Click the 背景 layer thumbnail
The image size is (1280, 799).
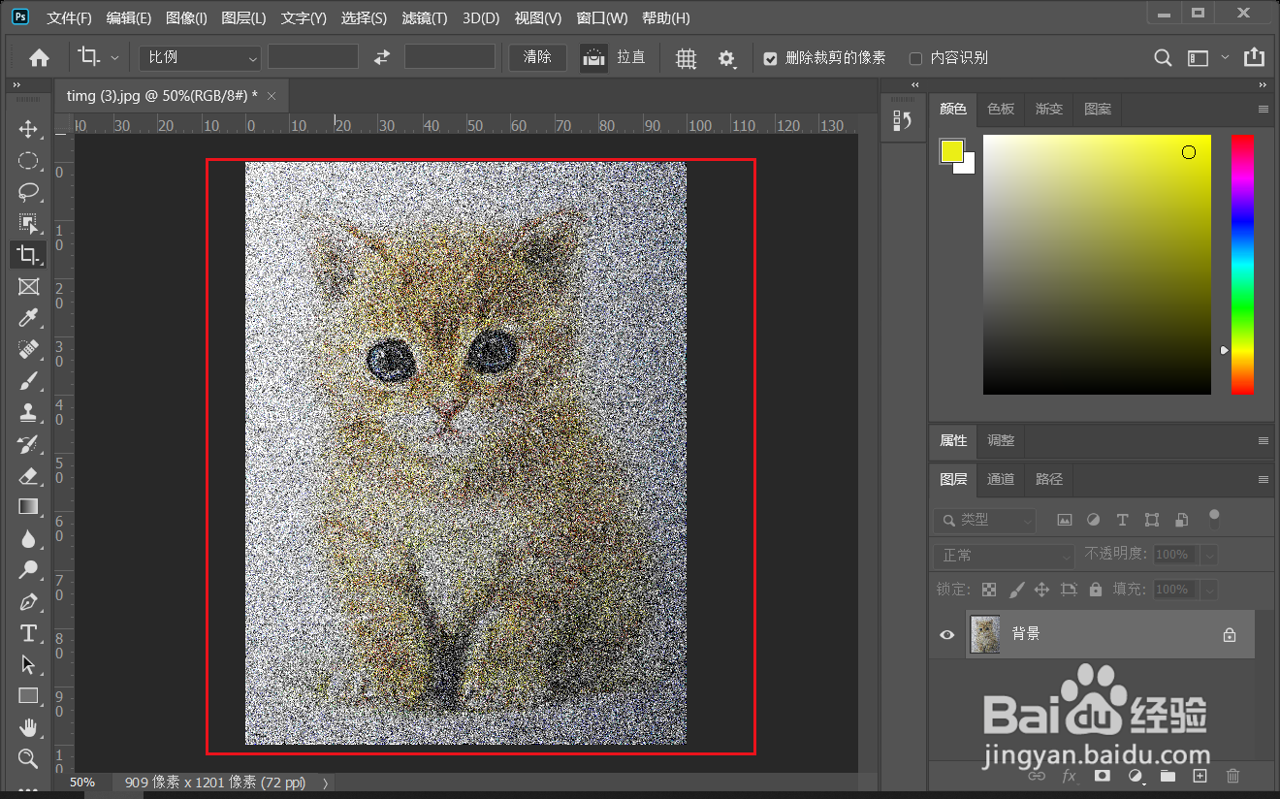pos(985,634)
